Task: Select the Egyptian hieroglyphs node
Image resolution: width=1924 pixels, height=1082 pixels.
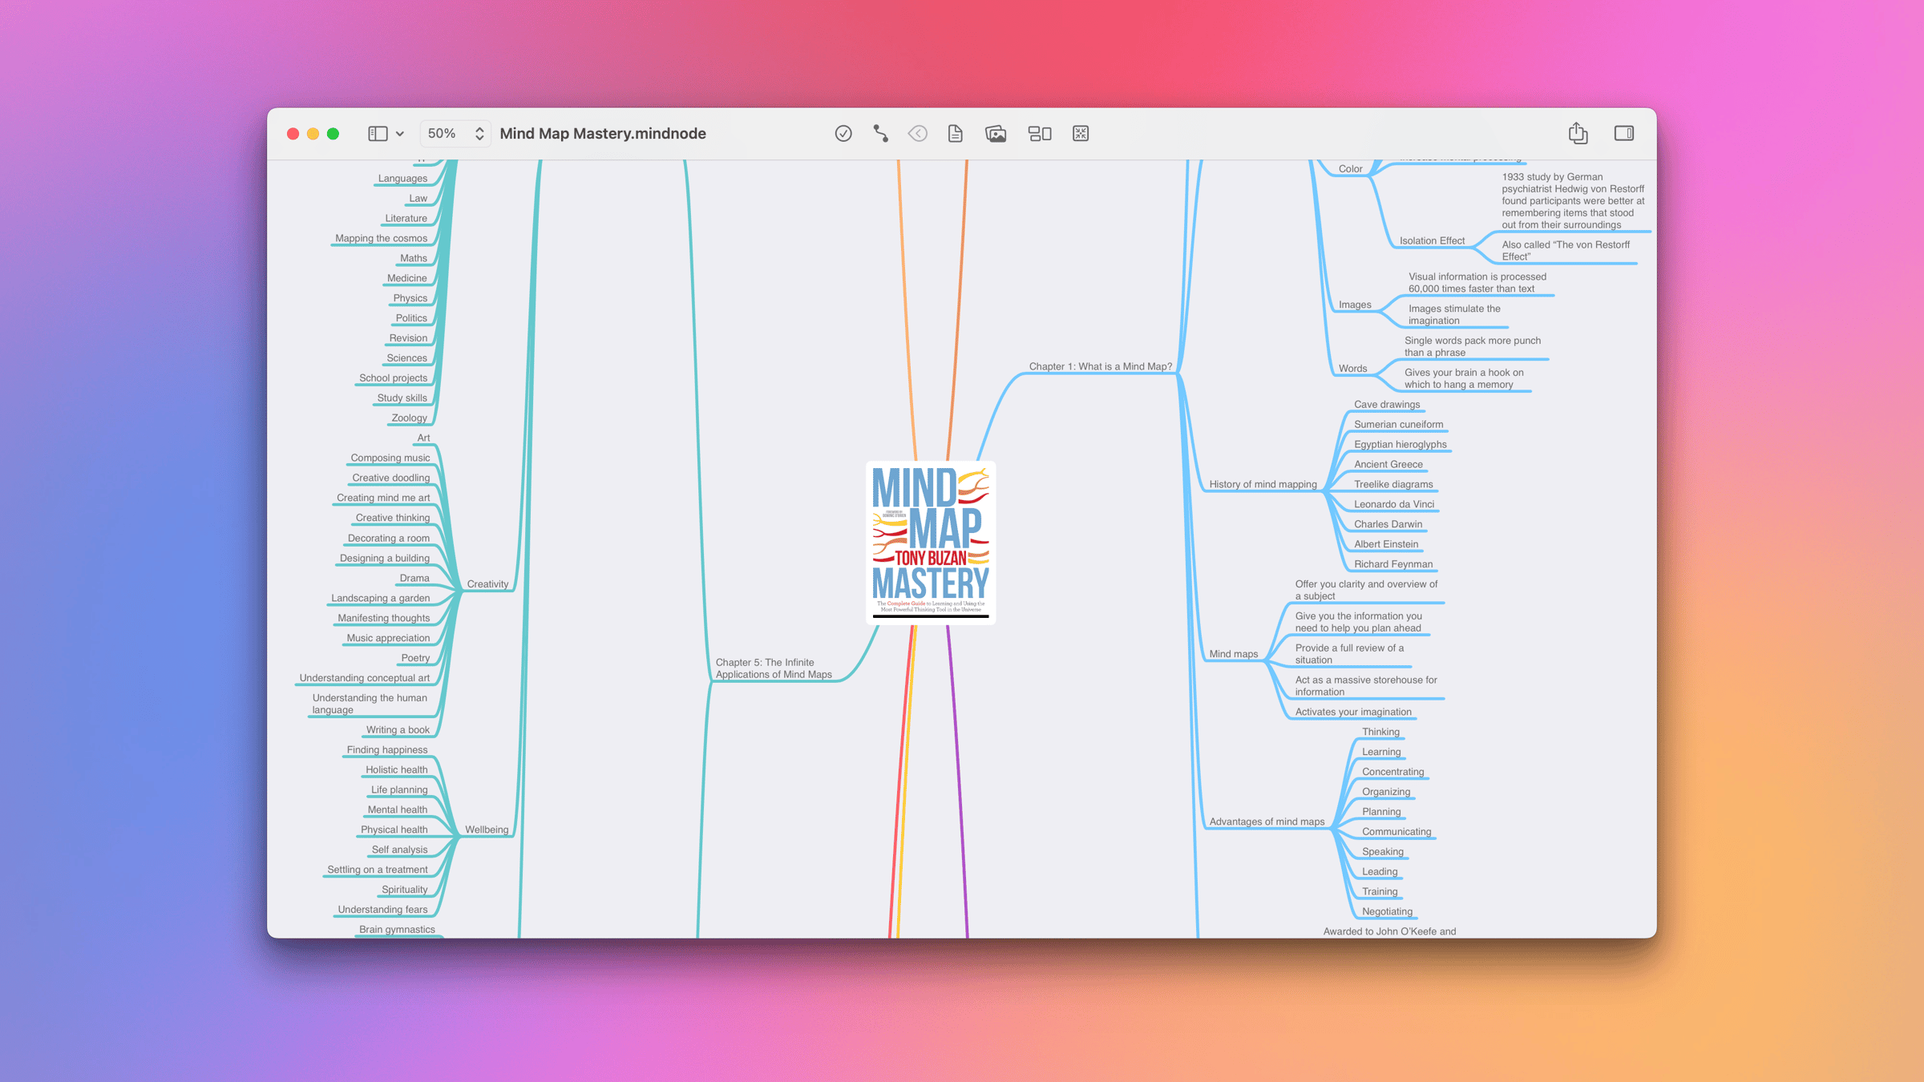Action: point(1401,445)
